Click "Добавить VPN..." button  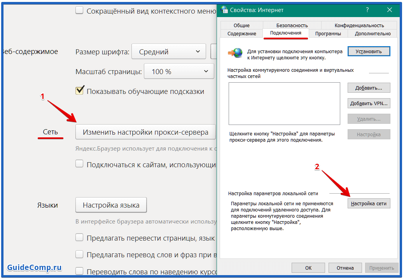click(369, 103)
